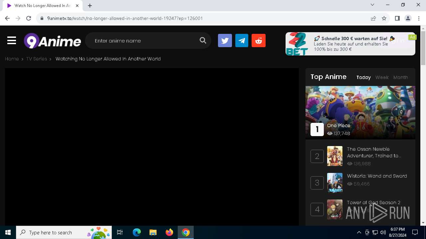Click the 9Anime logo
Image resolution: width=426 pixels, height=239 pixels.
point(53,41)
